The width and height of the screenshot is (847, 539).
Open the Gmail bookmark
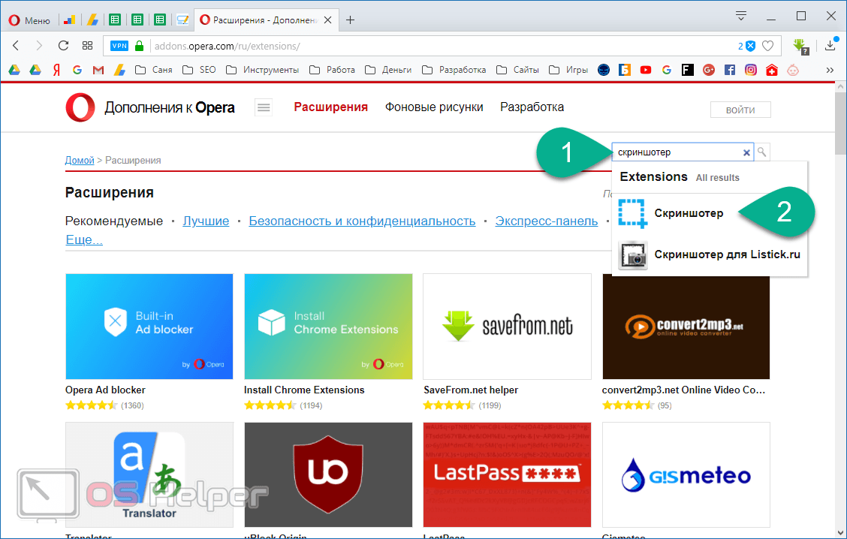tap(98, 70)
